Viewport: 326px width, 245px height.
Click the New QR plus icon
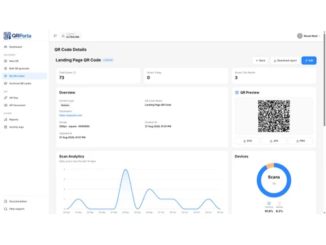tap(6, 61)
